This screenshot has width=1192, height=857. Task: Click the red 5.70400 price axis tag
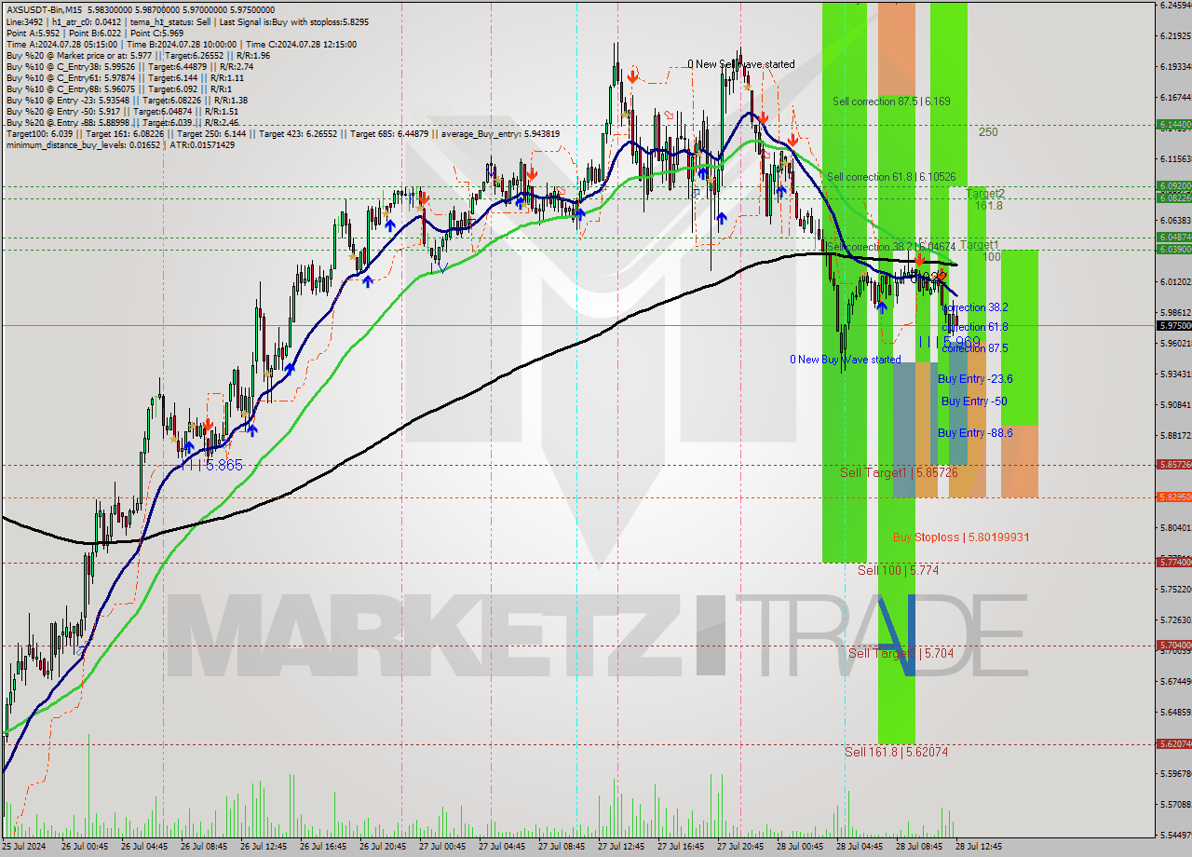tap(1173, 646)
